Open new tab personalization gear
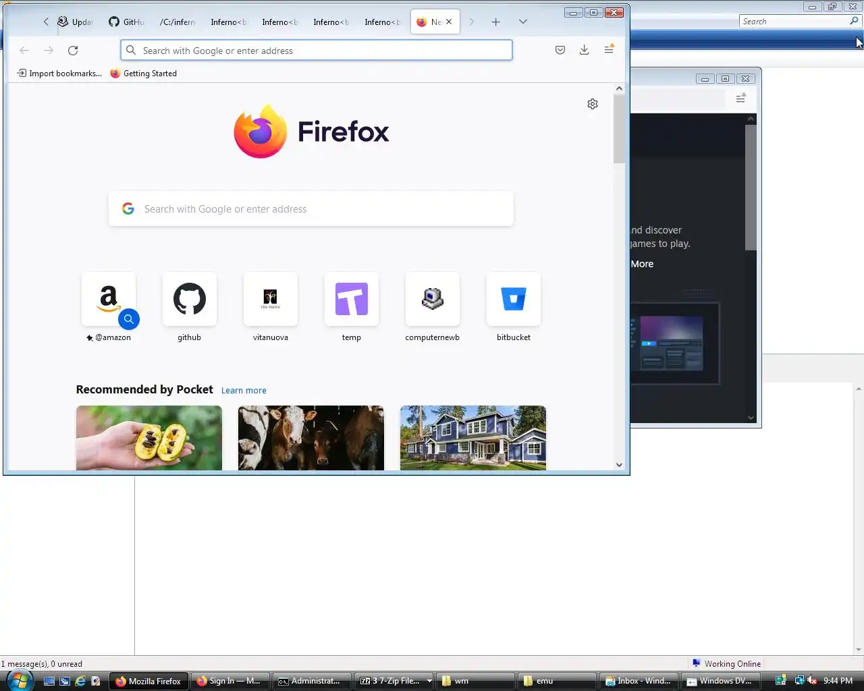Image resolution: width=864 pixels, height=691 pixels. click(x=593, y=104)
